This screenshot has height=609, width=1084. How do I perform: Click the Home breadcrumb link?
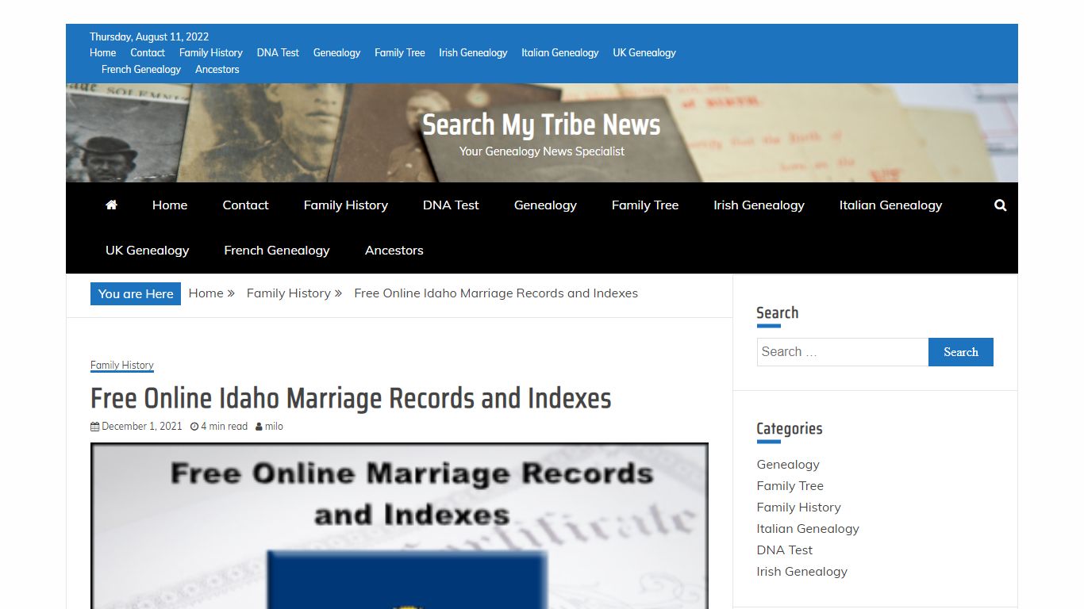click(206, 293)
